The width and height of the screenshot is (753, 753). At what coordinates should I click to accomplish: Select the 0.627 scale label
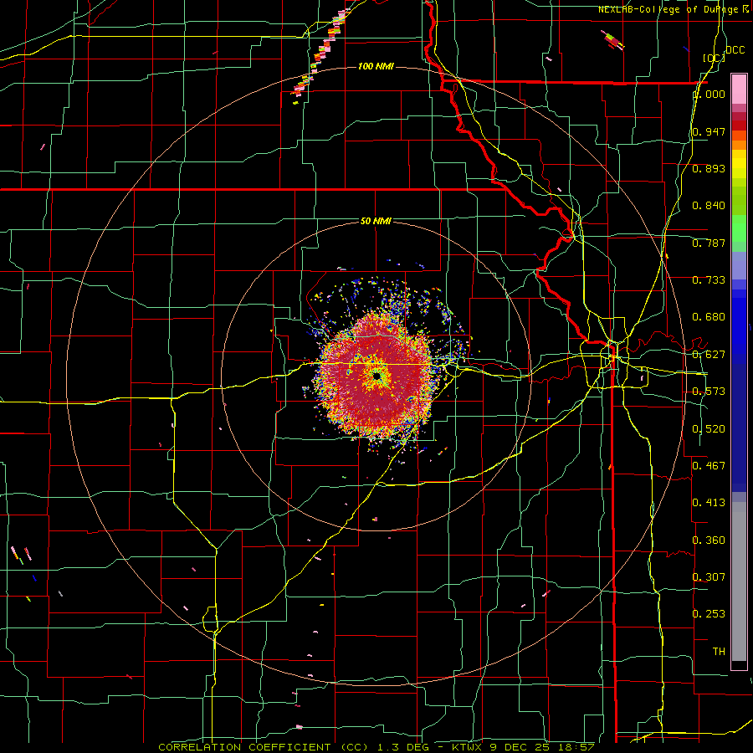point(709,355)
